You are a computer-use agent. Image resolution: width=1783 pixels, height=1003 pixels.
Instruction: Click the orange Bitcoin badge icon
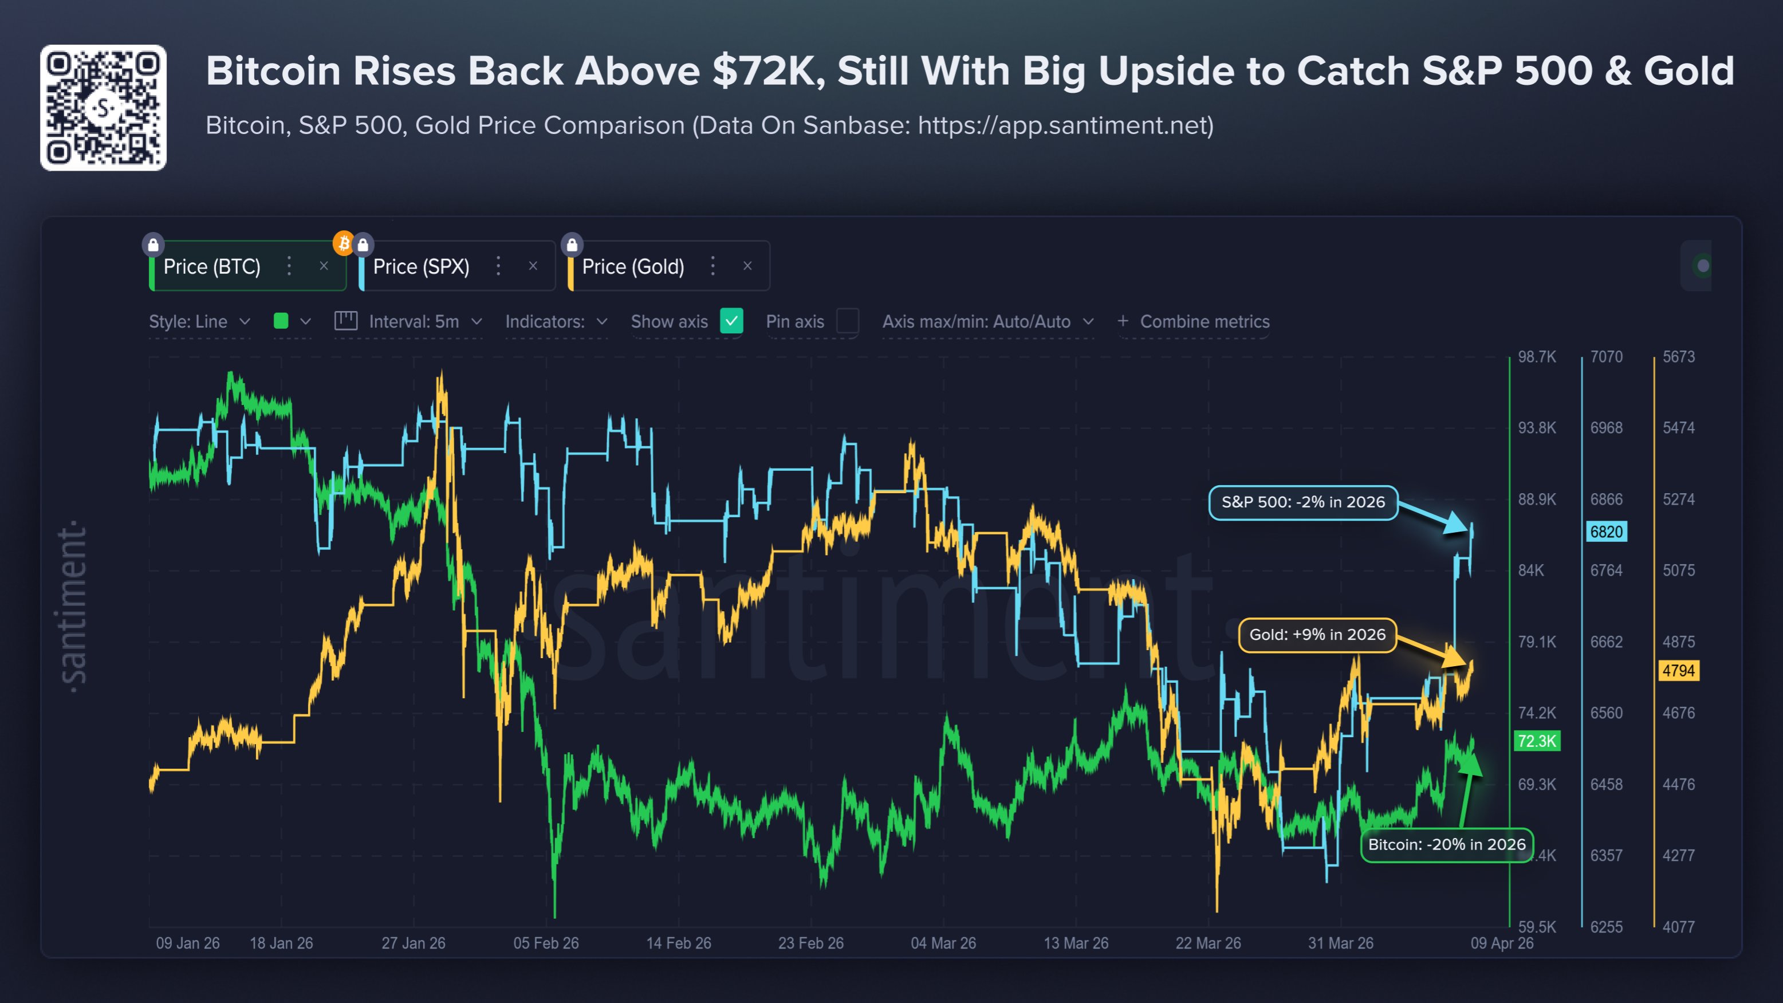tap(343, 243)
